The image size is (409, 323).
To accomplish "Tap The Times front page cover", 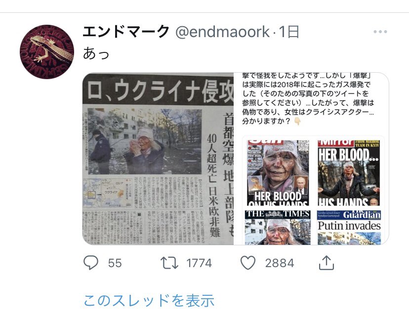I will 278,228.
